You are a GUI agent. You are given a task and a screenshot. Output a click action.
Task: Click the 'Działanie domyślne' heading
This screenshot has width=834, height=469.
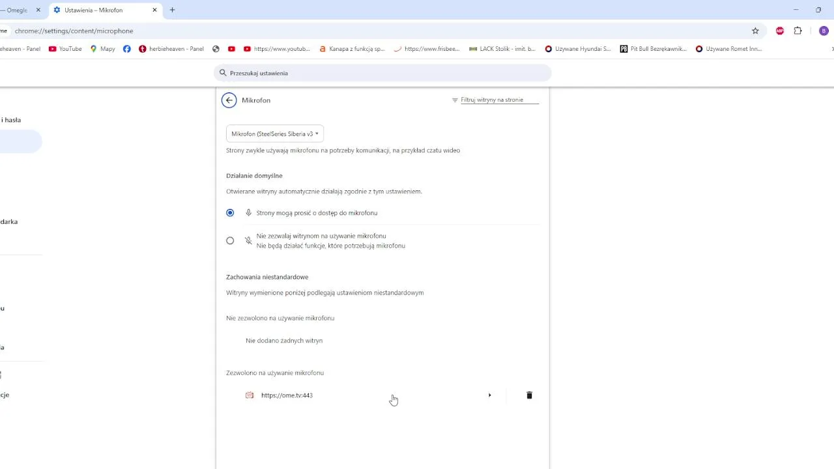coord(254,176)
